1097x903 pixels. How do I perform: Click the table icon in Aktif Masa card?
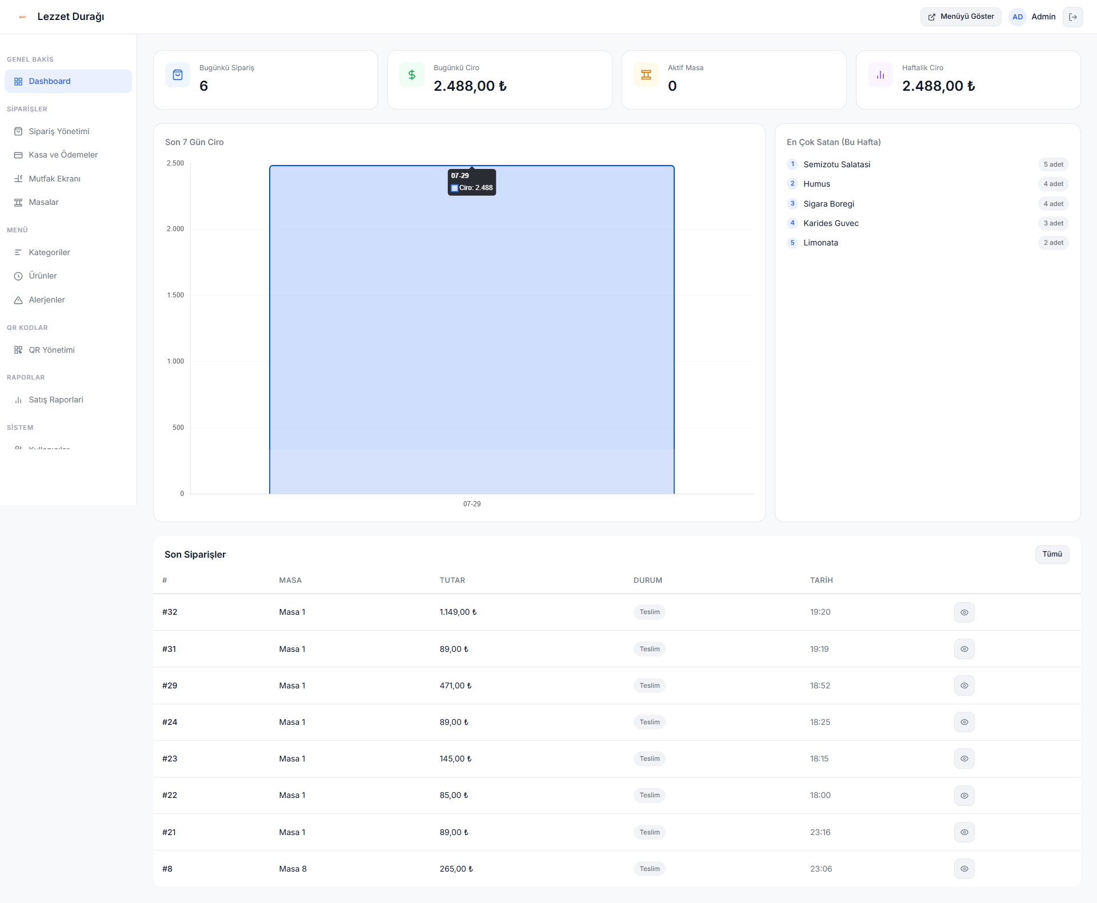[646, 75]
